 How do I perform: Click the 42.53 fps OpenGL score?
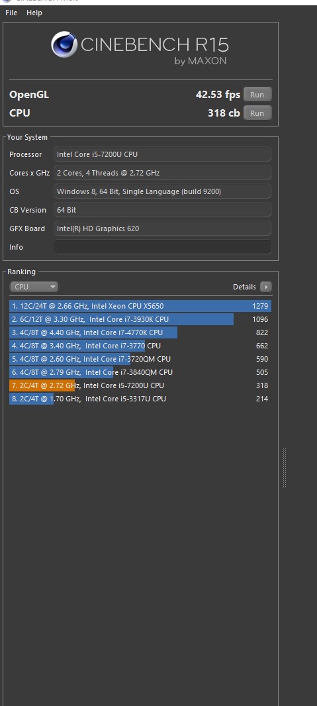click(x=218, y=95)
